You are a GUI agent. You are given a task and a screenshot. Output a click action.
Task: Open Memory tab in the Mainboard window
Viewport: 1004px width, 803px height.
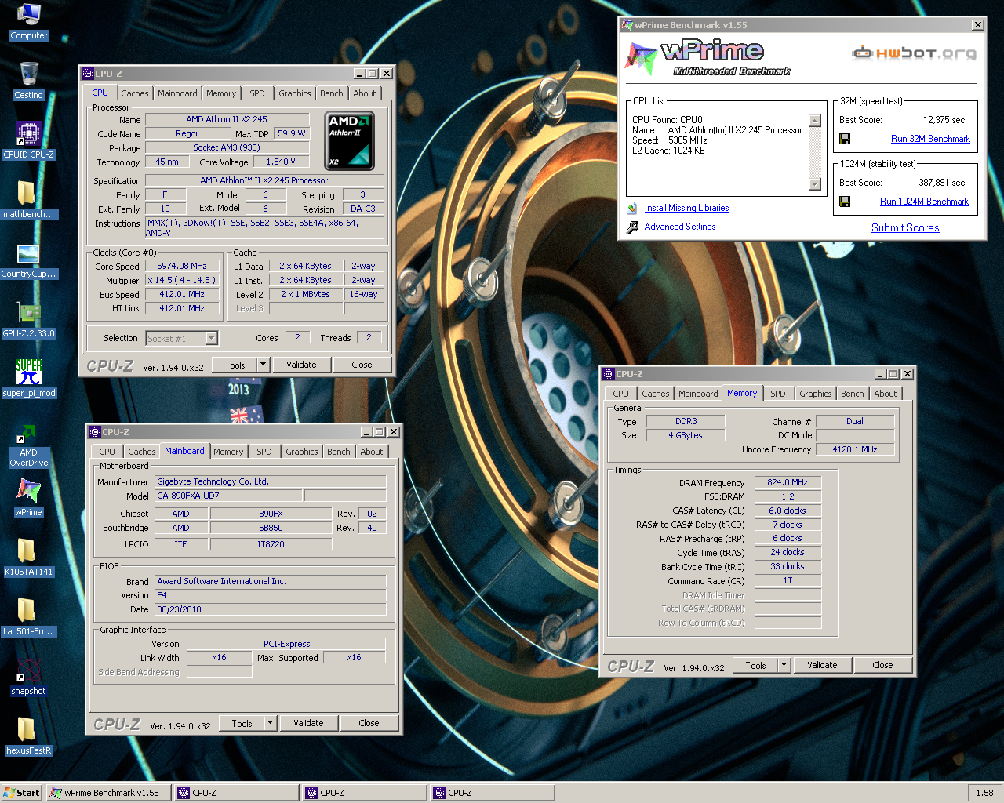[228, 452]
